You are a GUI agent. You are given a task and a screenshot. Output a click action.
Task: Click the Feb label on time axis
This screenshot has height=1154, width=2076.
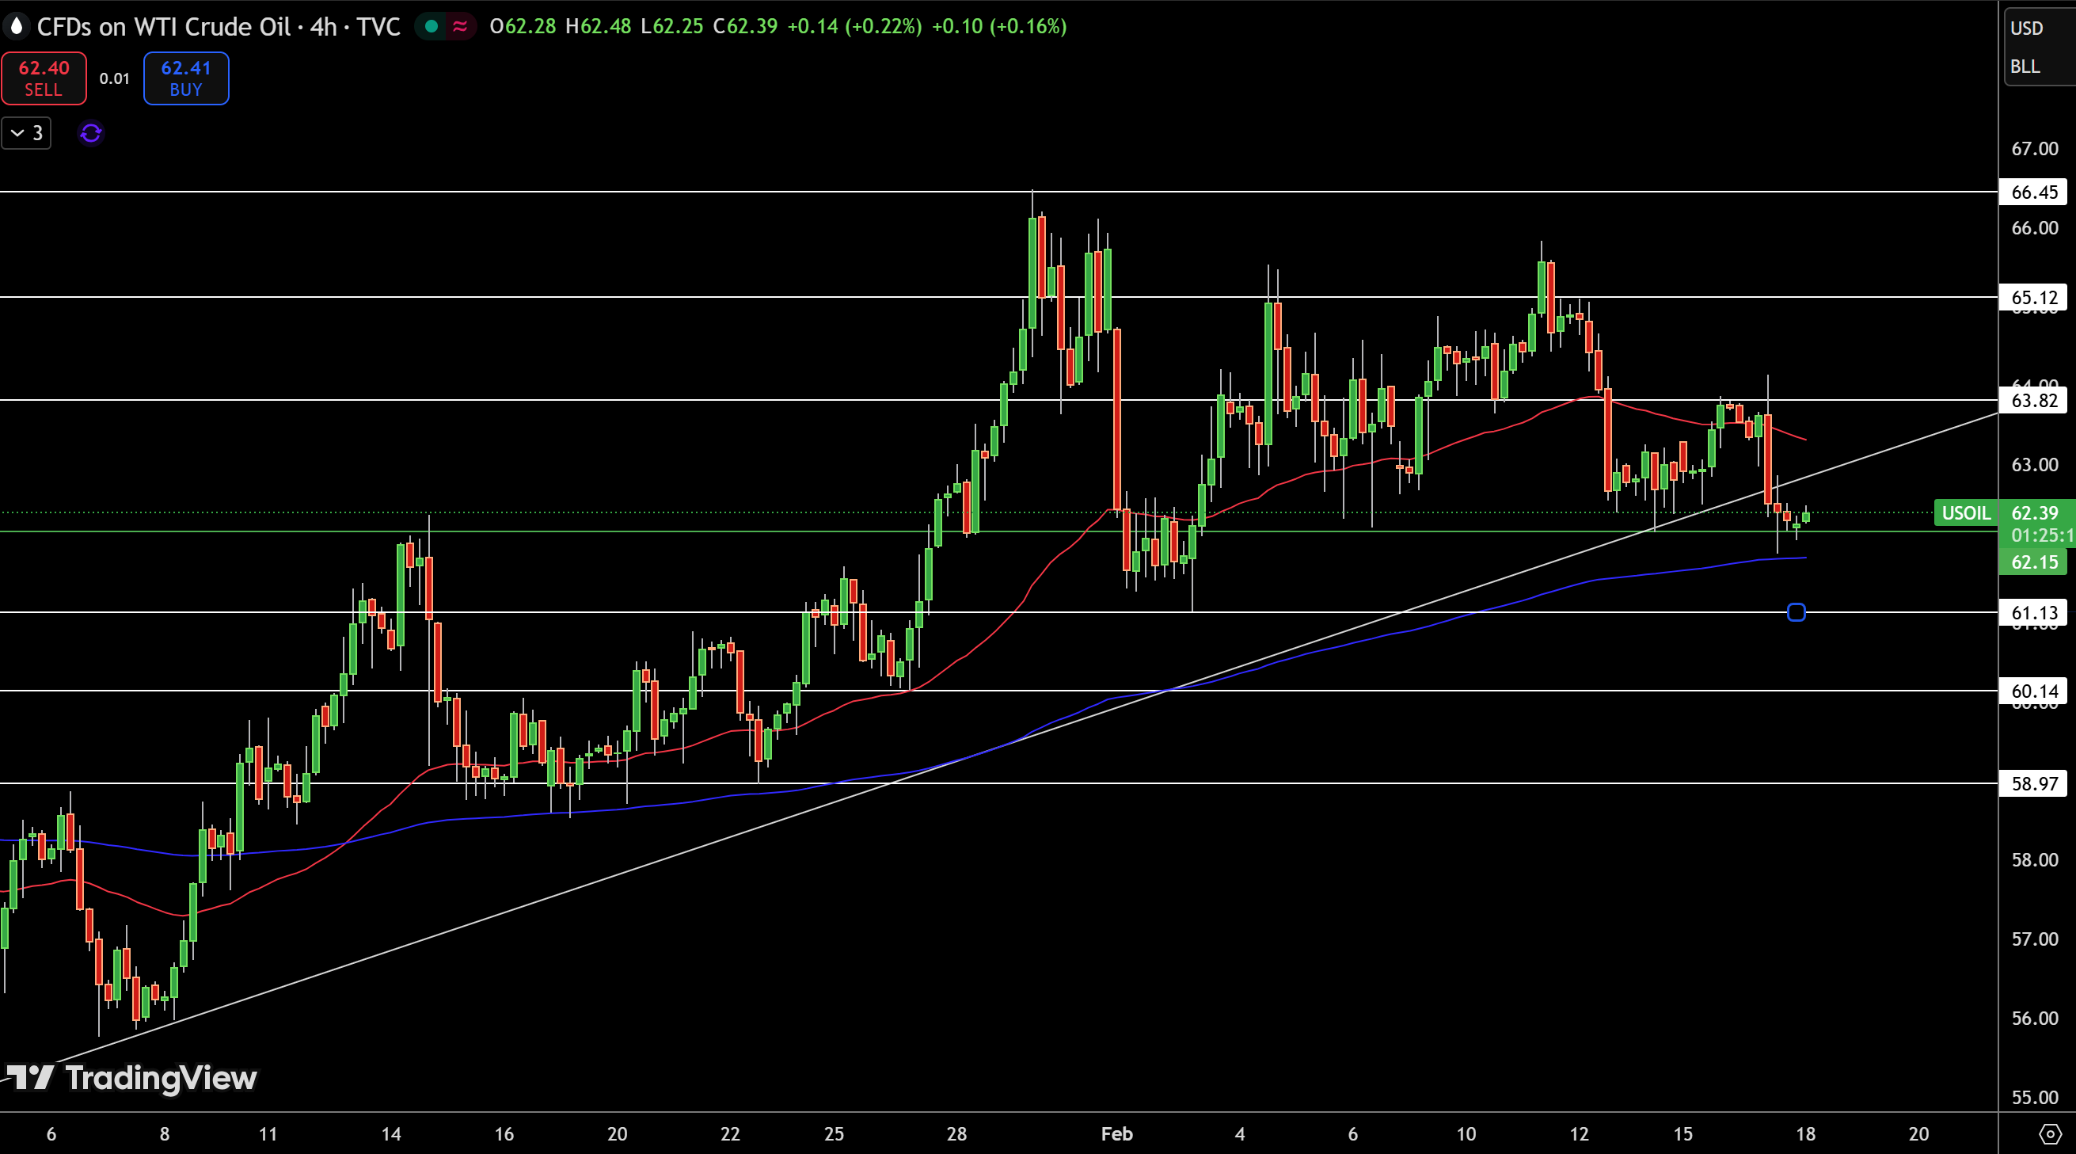coord(1117,1134)
